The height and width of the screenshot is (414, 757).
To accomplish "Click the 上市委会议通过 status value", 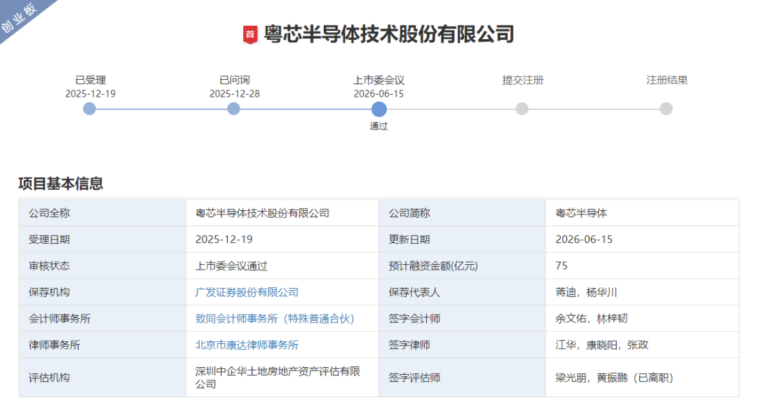I will 231,266.
